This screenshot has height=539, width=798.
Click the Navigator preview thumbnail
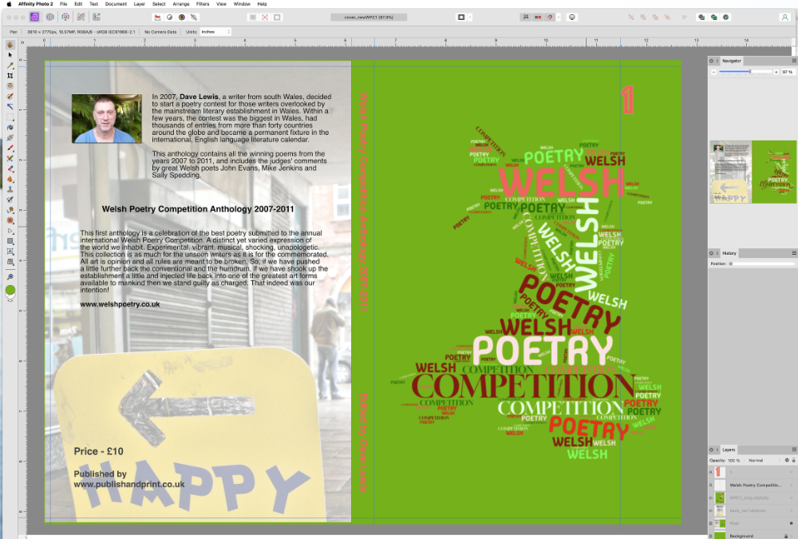753,172
